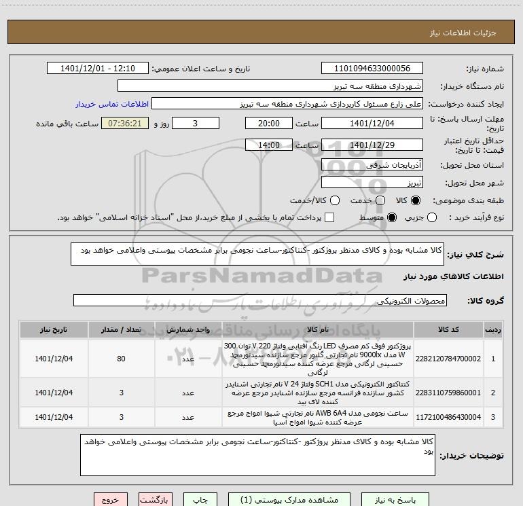Screen dimensions: 523x506
Task: Click the خروج exit button
Action: click(x=111, y=500)
